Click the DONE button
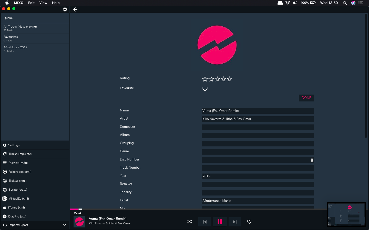Image resolution: width=369 pixels, height=230 pixels. [306, 98]
